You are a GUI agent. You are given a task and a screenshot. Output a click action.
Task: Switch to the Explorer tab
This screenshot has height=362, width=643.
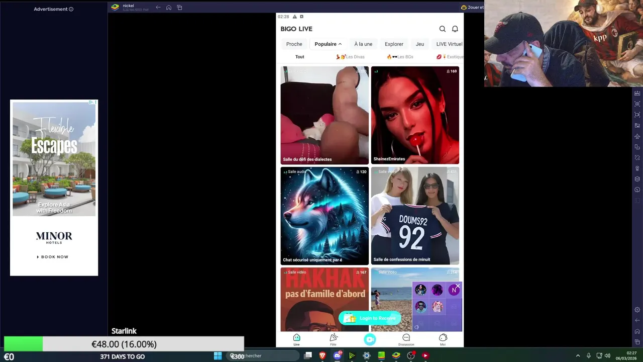[x=394, y=44]
